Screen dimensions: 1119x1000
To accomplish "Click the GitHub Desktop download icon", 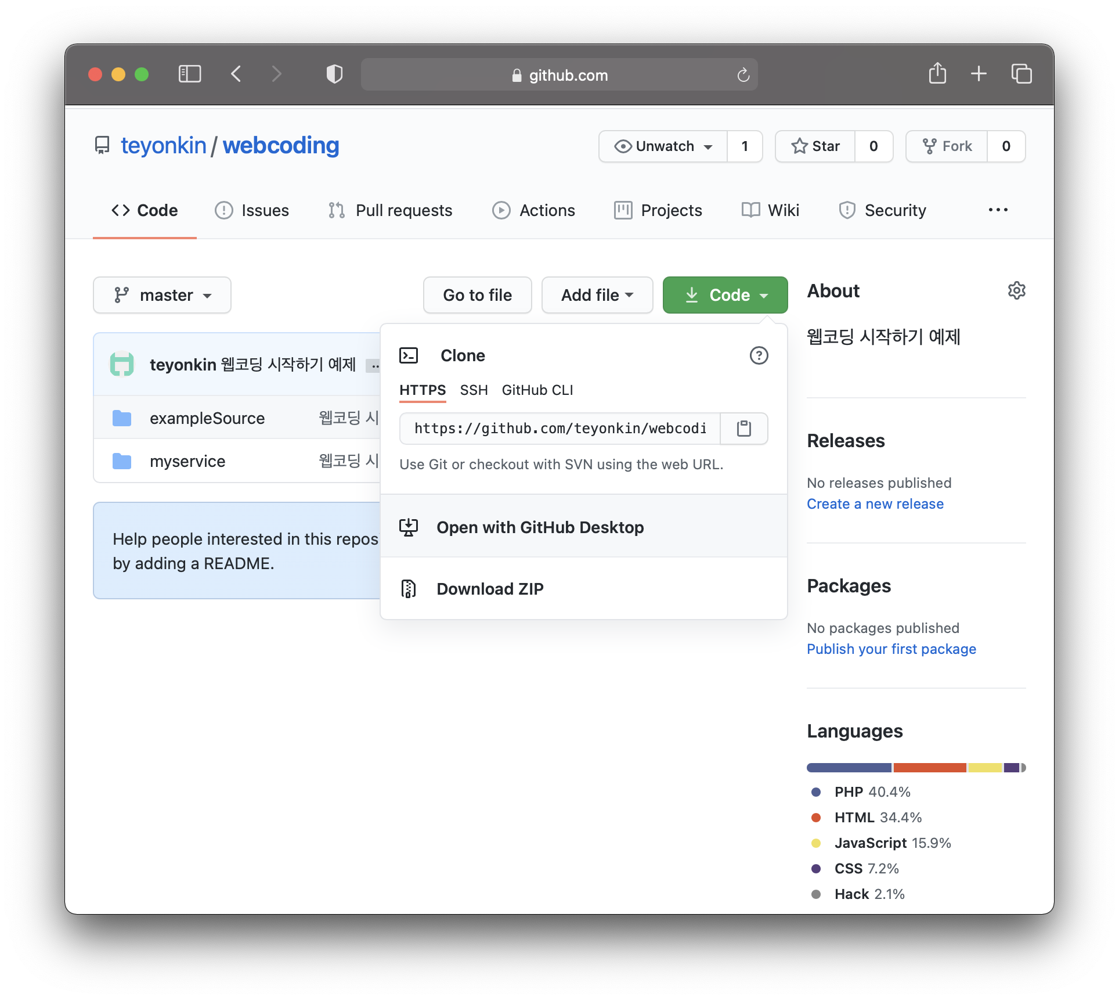I will [409, 527].
